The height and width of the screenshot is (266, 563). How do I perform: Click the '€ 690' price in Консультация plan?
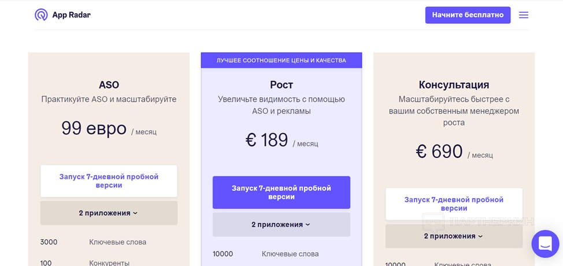pyautogui.click(x=439, y=152)
